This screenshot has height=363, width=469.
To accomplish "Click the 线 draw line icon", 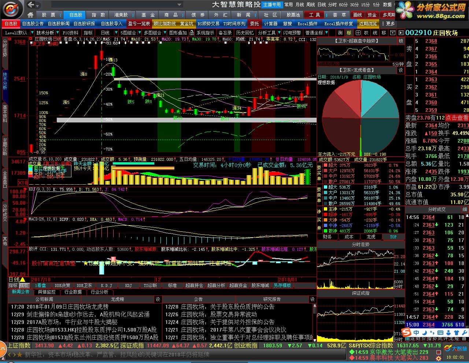I will click(375, 33).
